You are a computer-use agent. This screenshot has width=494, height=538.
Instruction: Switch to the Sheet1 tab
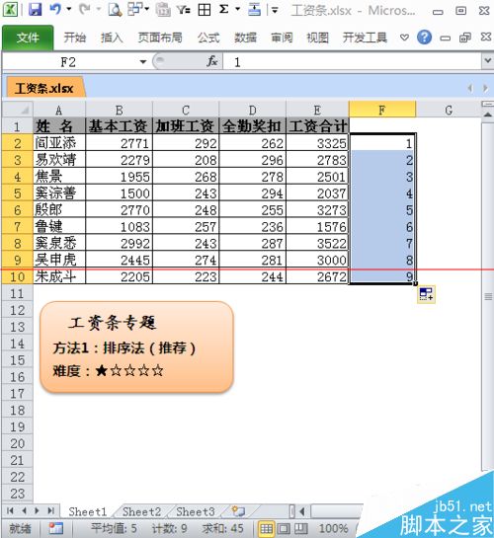(88, 511)
